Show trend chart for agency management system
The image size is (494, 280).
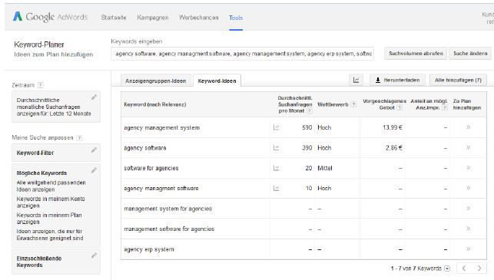point(276,127)
